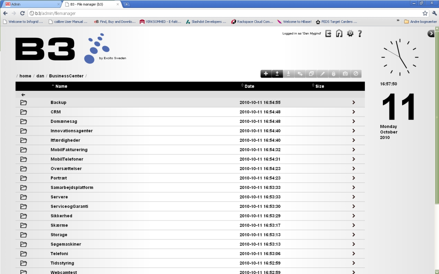
Task: Click the logout arrow icon
Action: tap(328, 34)
